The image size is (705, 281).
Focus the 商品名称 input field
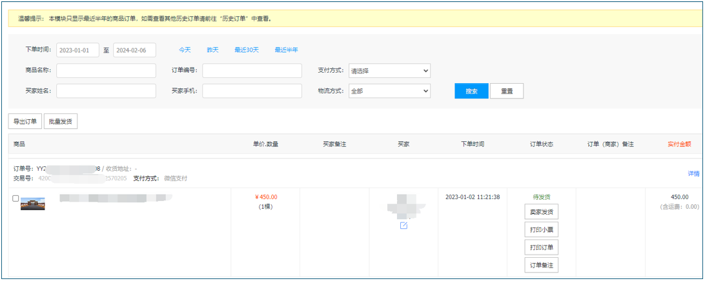(x=106, y=71)
